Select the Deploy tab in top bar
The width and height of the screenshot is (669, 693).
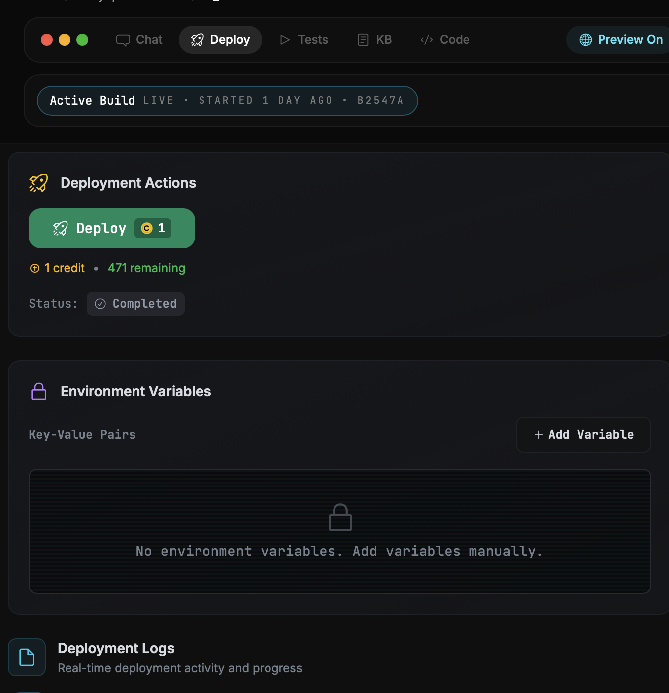click(x=220, y=40)
